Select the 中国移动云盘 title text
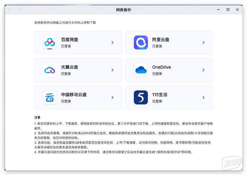 [x=74, y=95]
